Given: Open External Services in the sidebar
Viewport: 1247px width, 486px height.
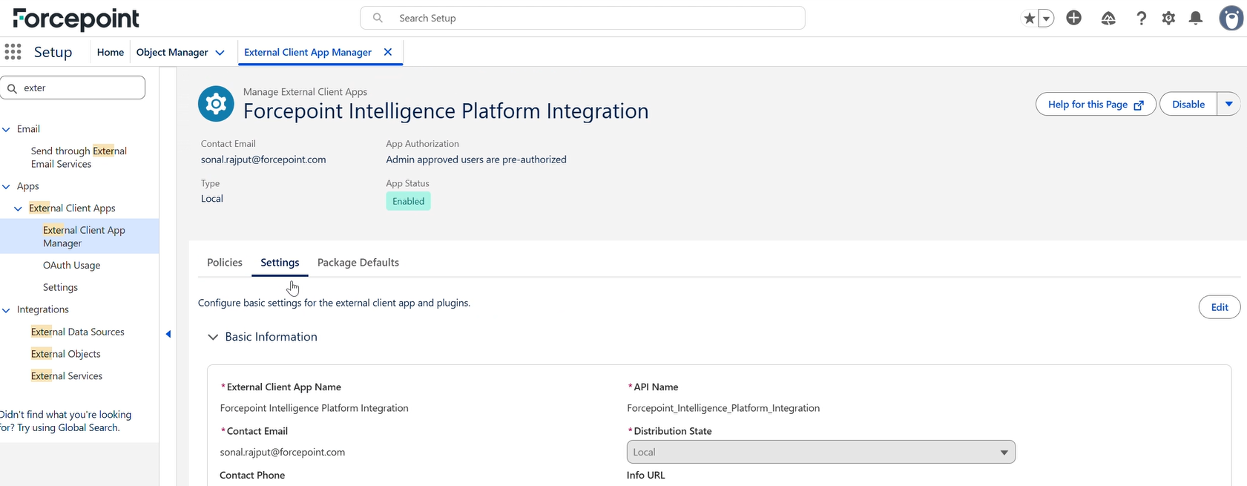Looking at the screenshot, I should pyautogui.click(x=67, y=376).
